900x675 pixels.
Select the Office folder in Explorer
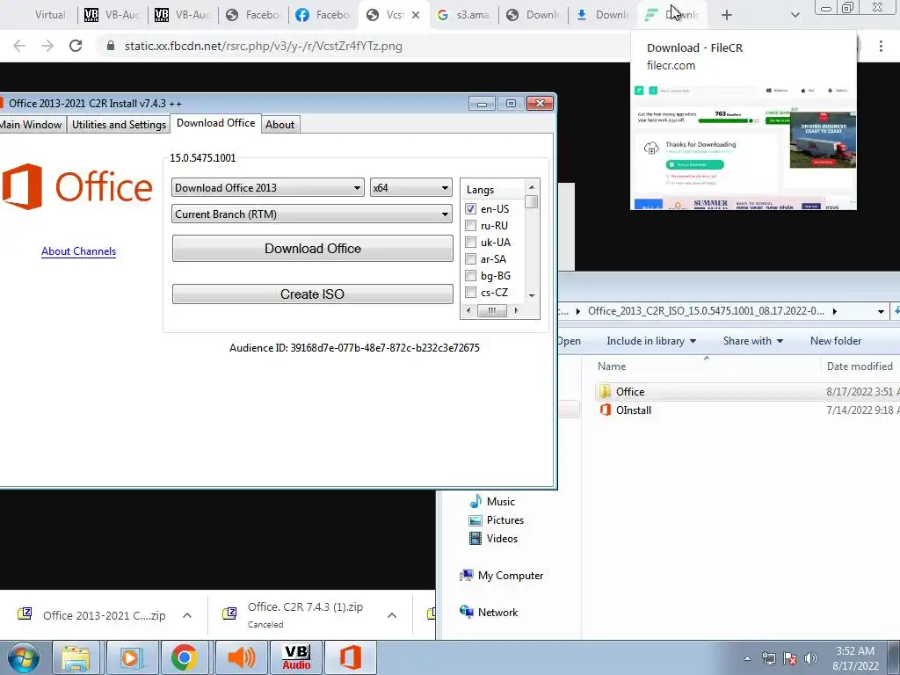click(x=629, y=391)
